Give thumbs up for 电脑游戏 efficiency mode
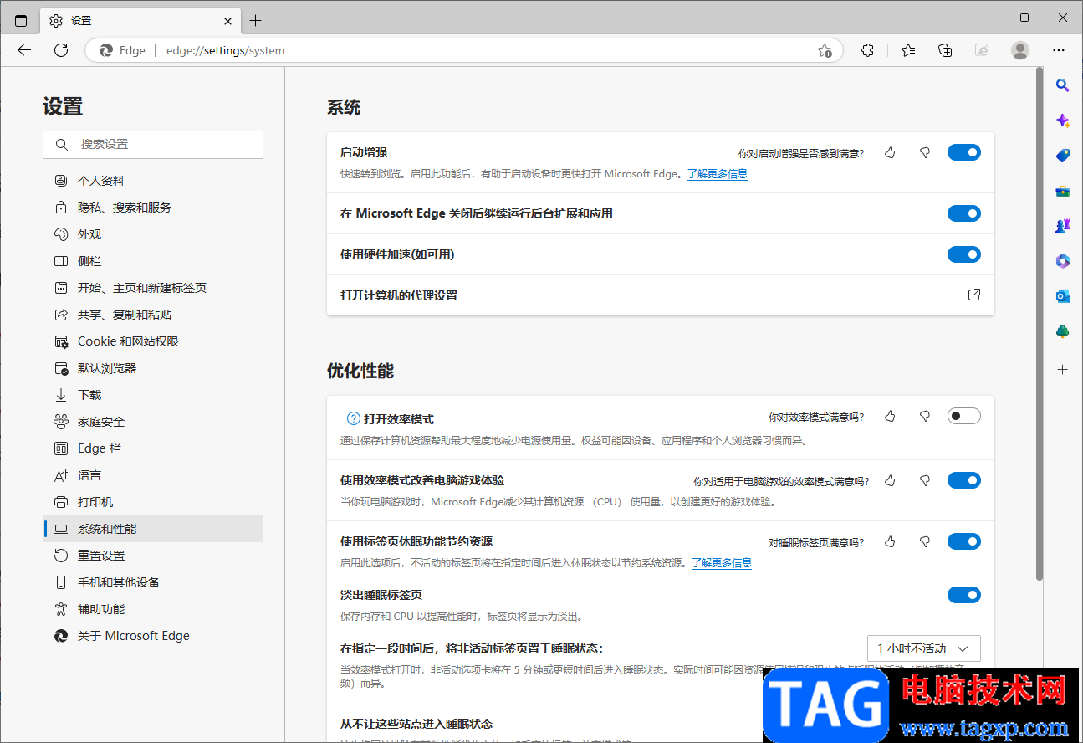 coord(890,480)
